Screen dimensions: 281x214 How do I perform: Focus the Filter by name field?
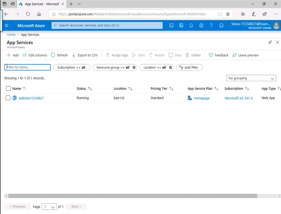point(27,68)
